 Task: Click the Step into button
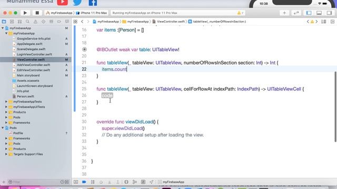tap(110, 182)
